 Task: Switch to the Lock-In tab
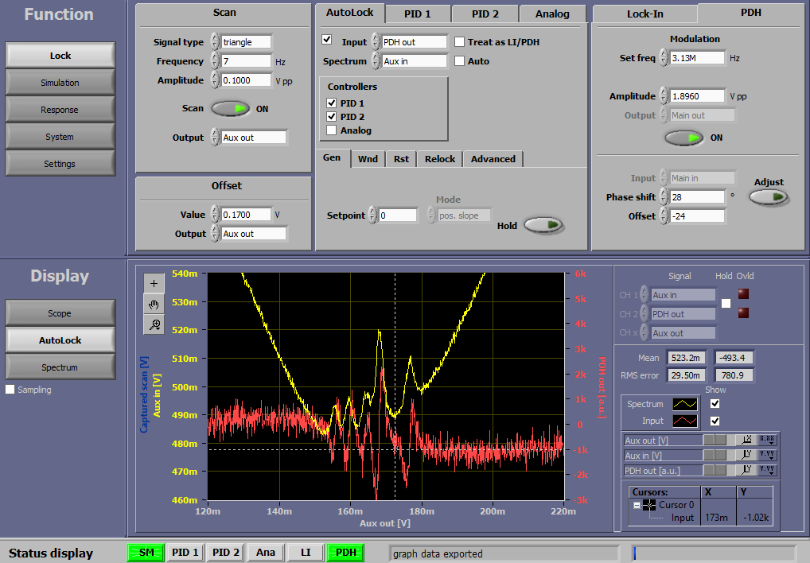(x=644, y=14)
